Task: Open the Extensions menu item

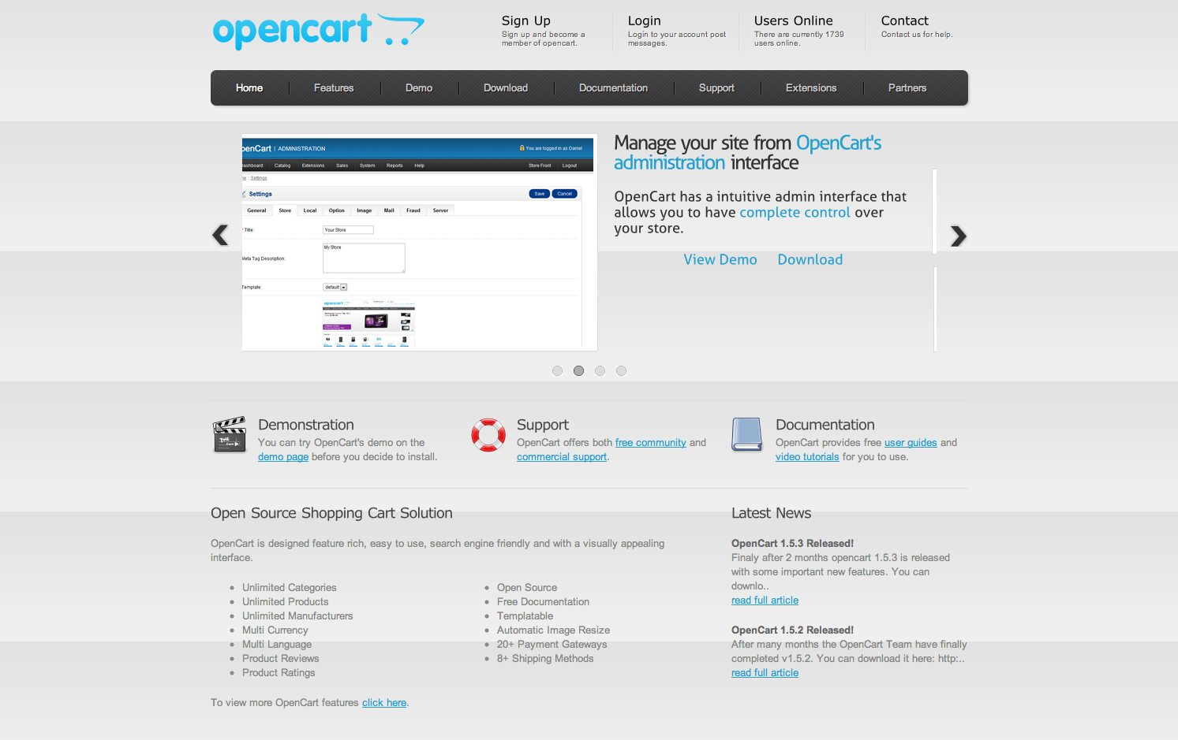Action: [x=811, y=88]
